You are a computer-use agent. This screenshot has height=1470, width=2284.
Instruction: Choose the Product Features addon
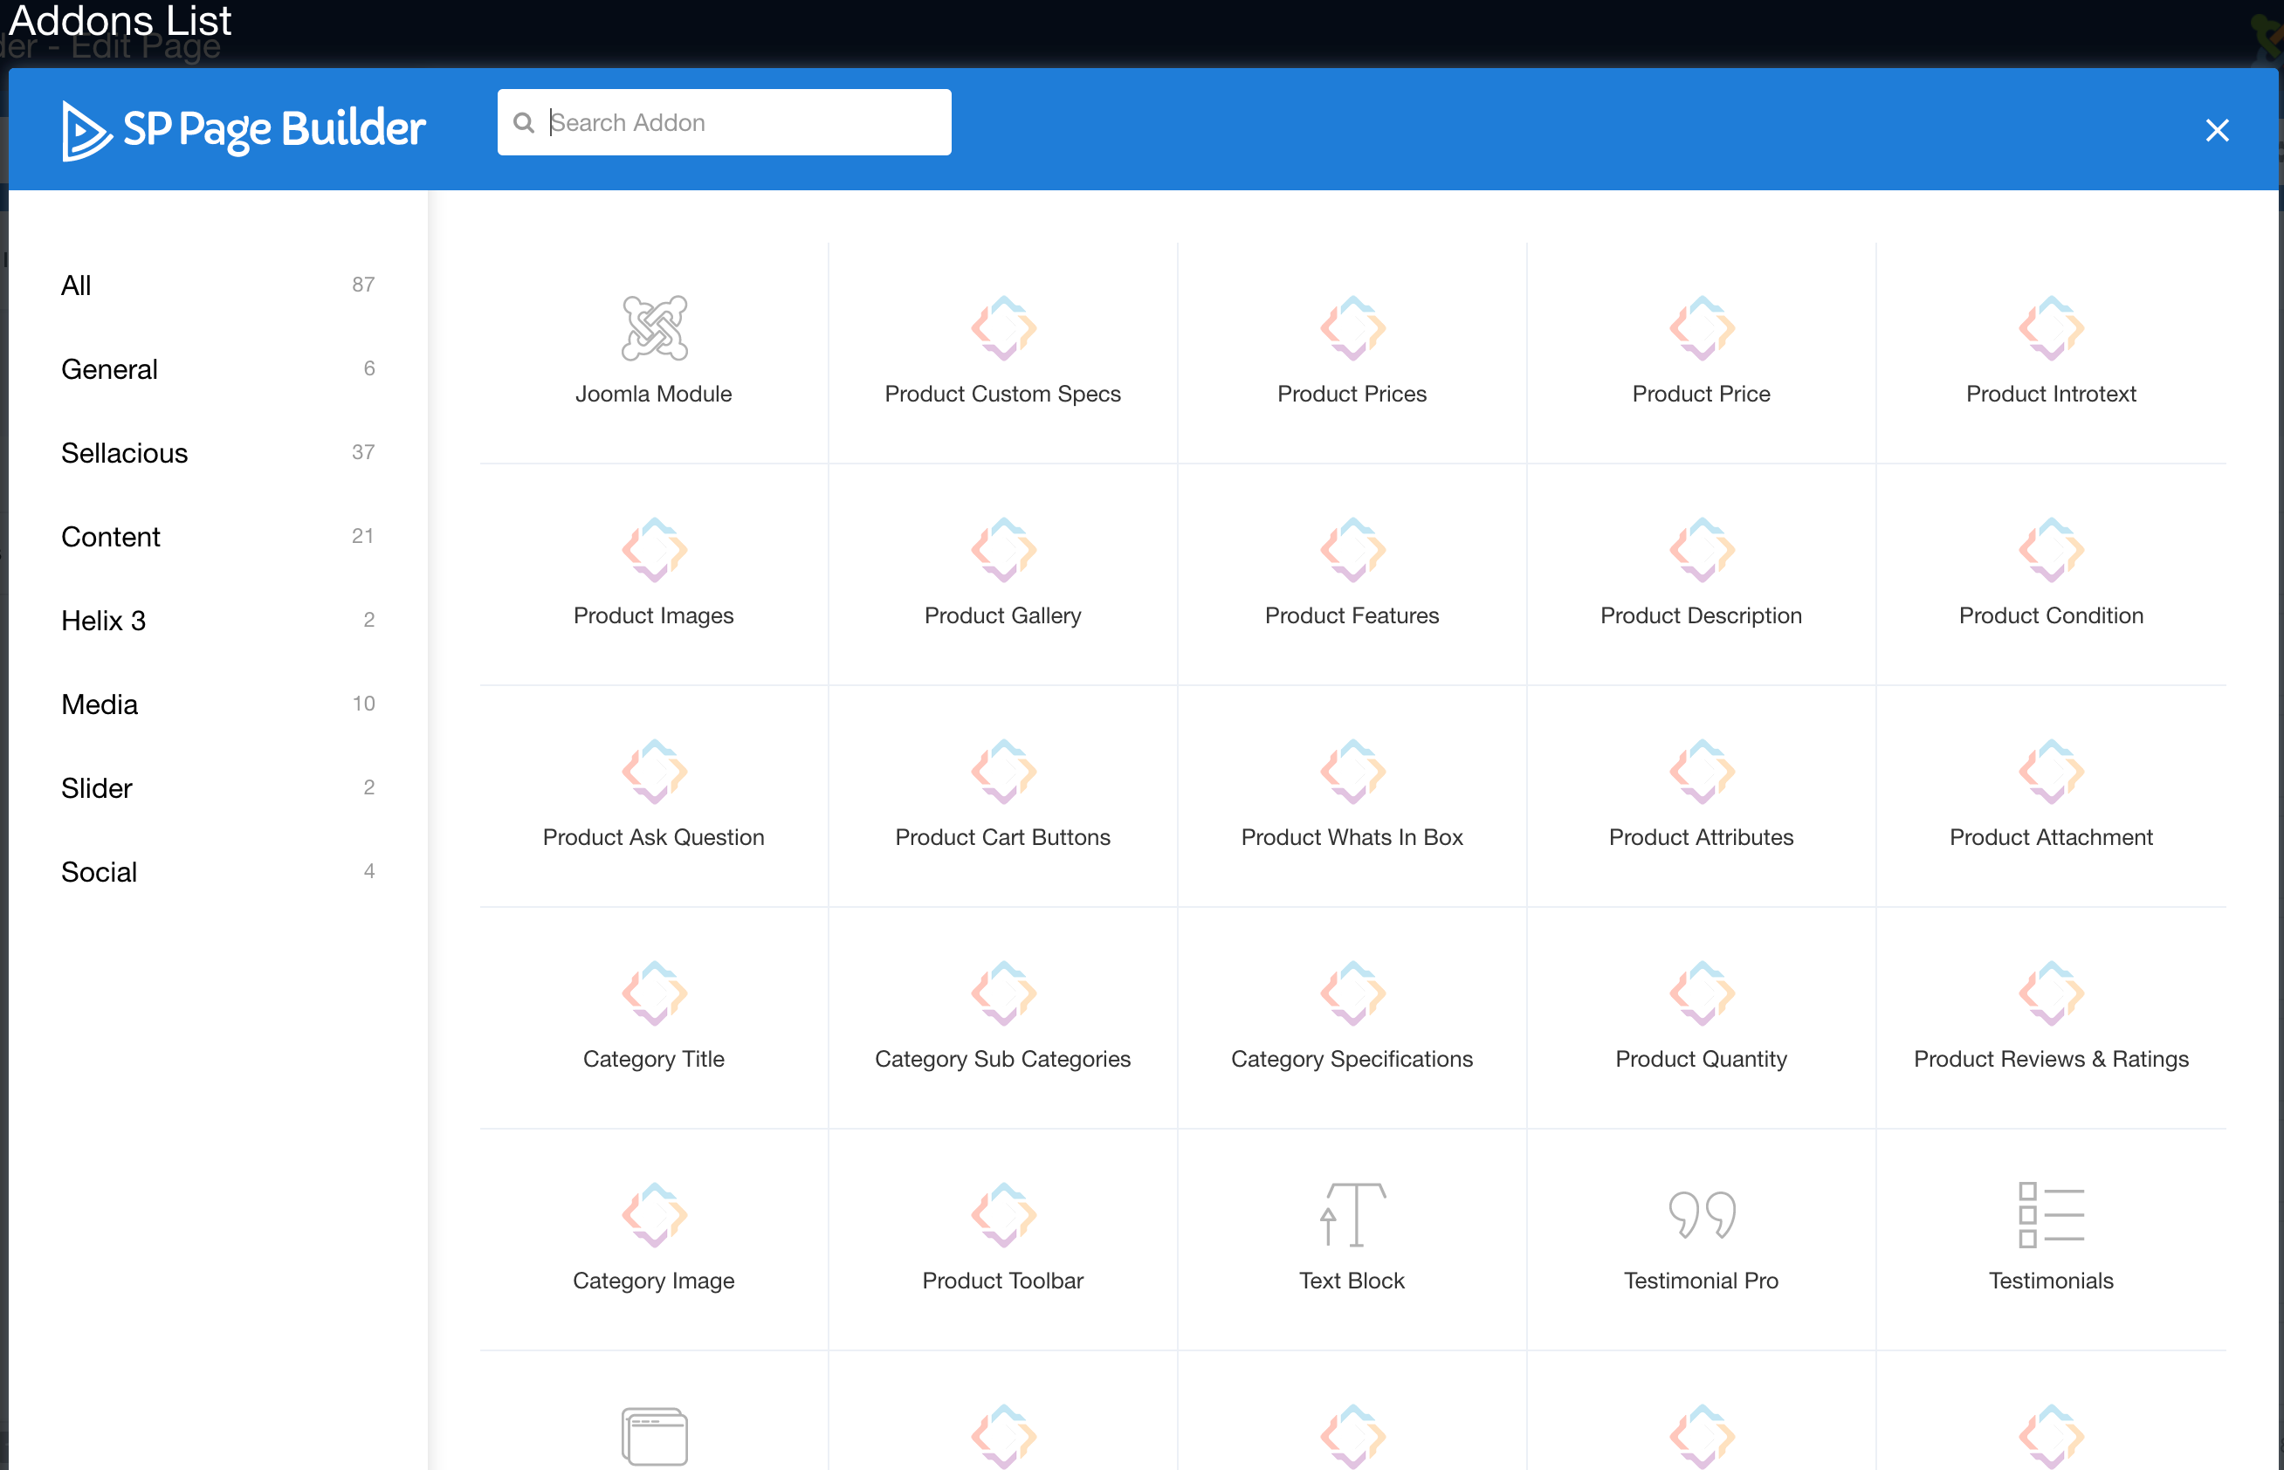1352,574
